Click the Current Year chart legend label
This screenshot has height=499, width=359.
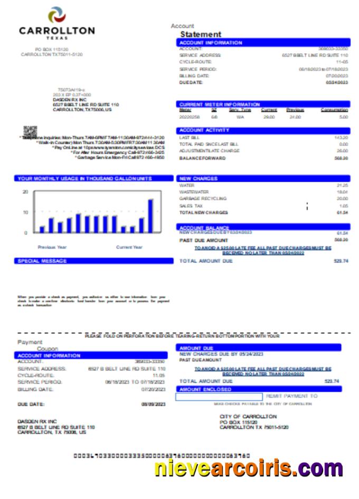click(x=129, y=247)
